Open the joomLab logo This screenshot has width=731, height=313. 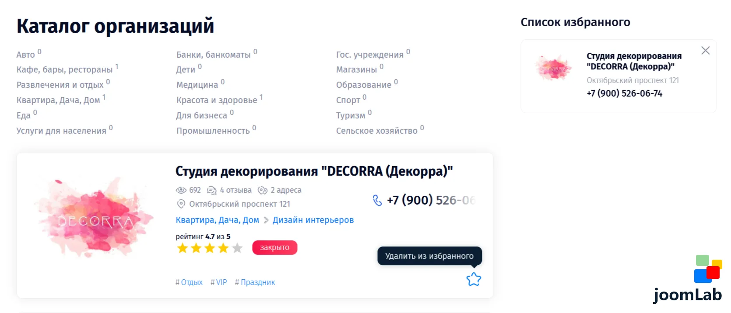pos(688,280)
